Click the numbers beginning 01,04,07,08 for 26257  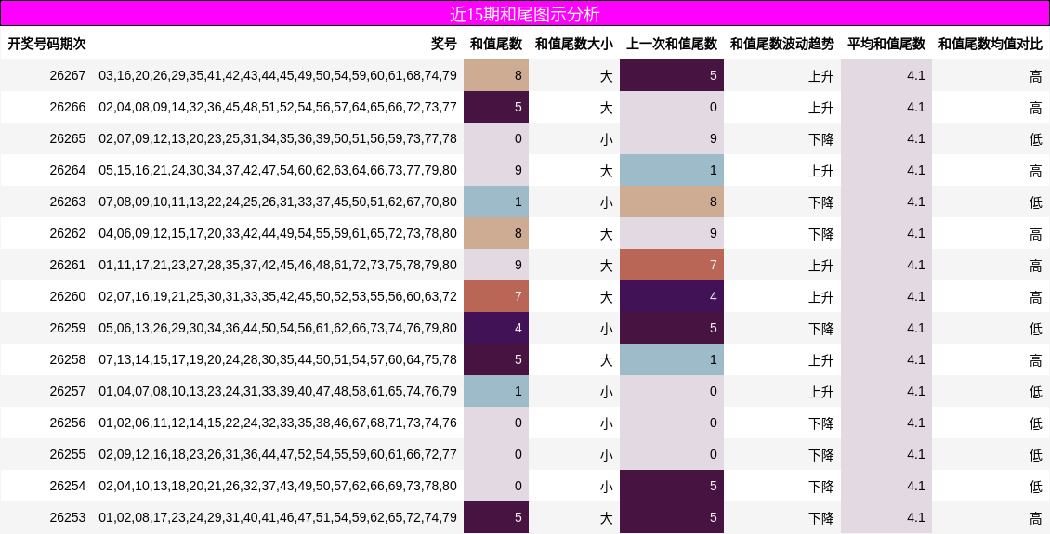[277, 391]
